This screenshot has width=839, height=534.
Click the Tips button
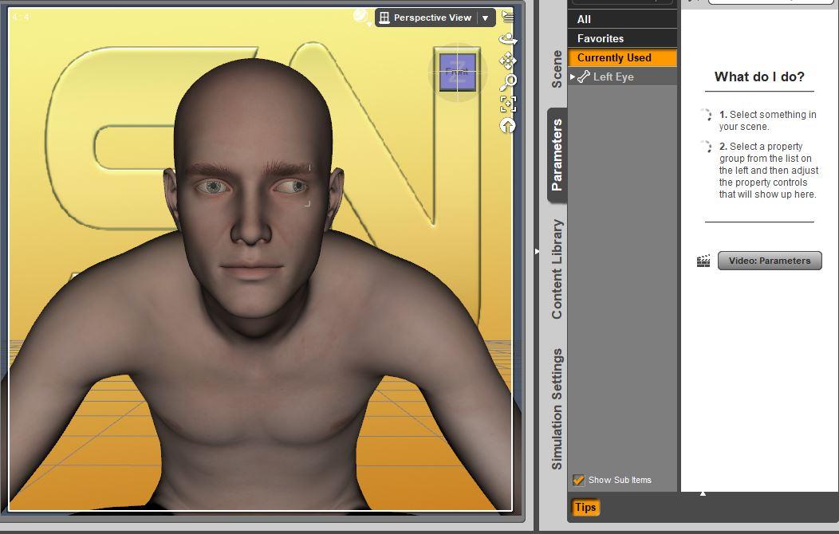pos(585,507)
